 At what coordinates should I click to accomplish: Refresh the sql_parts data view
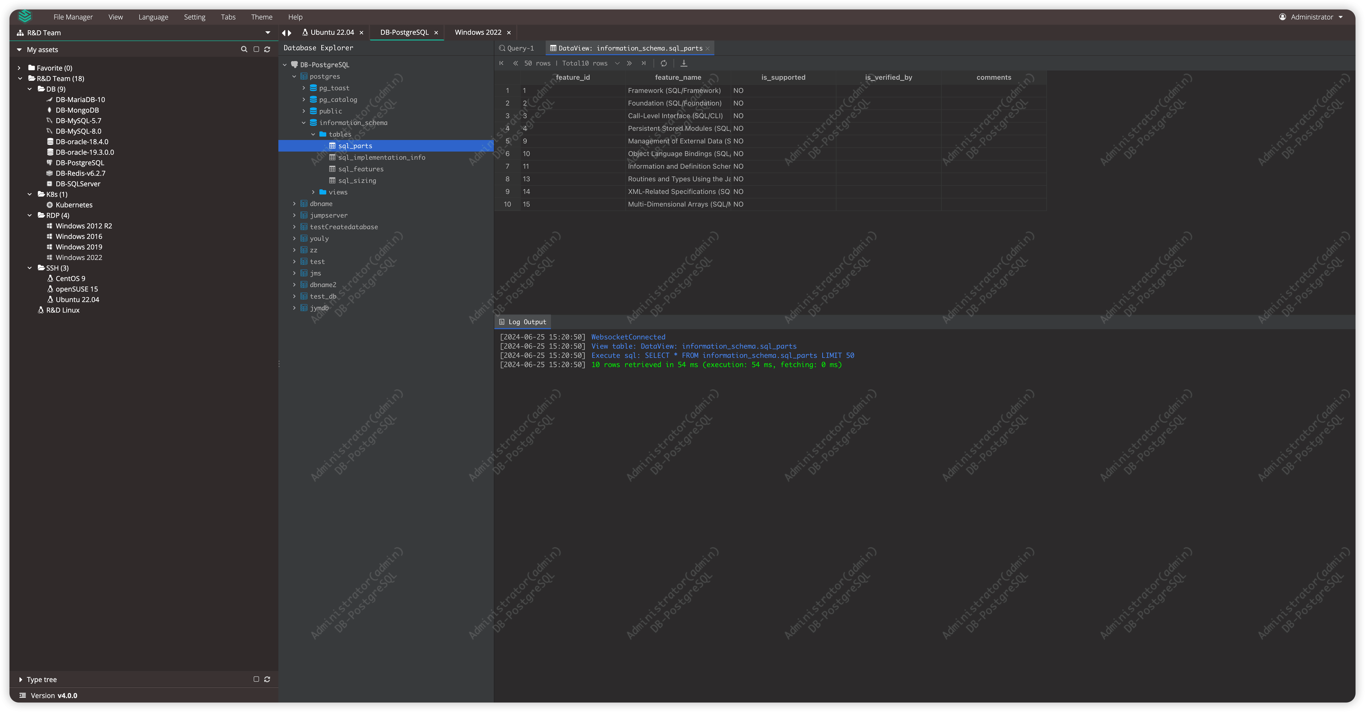point(663,63)
